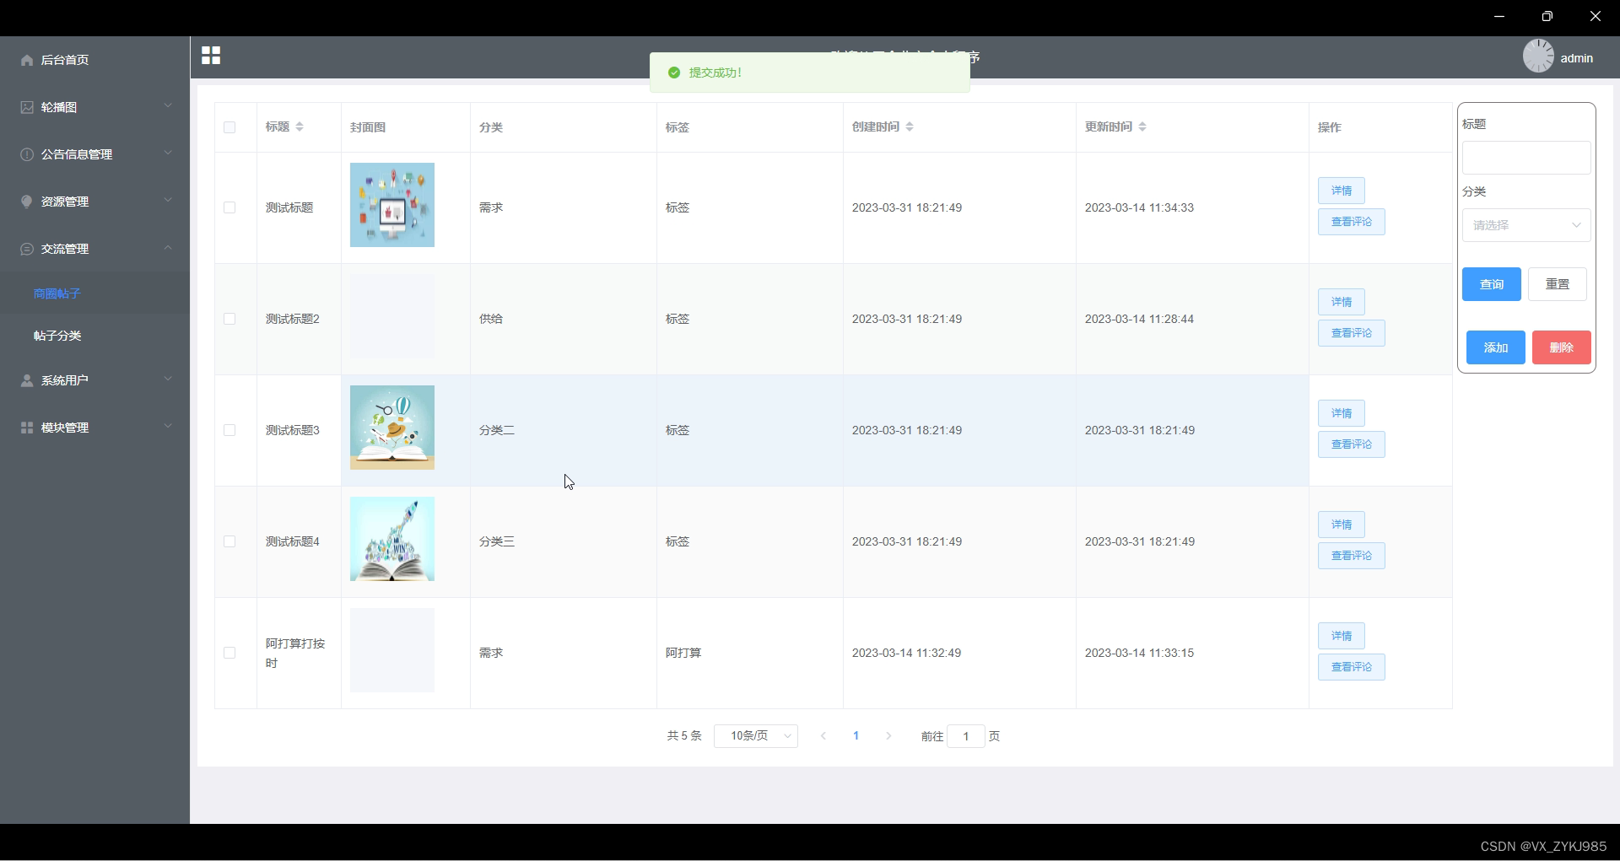Click the home icon beside 后台首页
1620x861 pixels.
27,60
